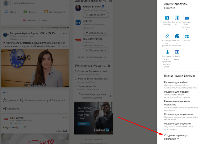The width and height of the screenshot is (205, 144).
Task: Play the EASO post video thumbnail
Action: (x=35, y=68)
